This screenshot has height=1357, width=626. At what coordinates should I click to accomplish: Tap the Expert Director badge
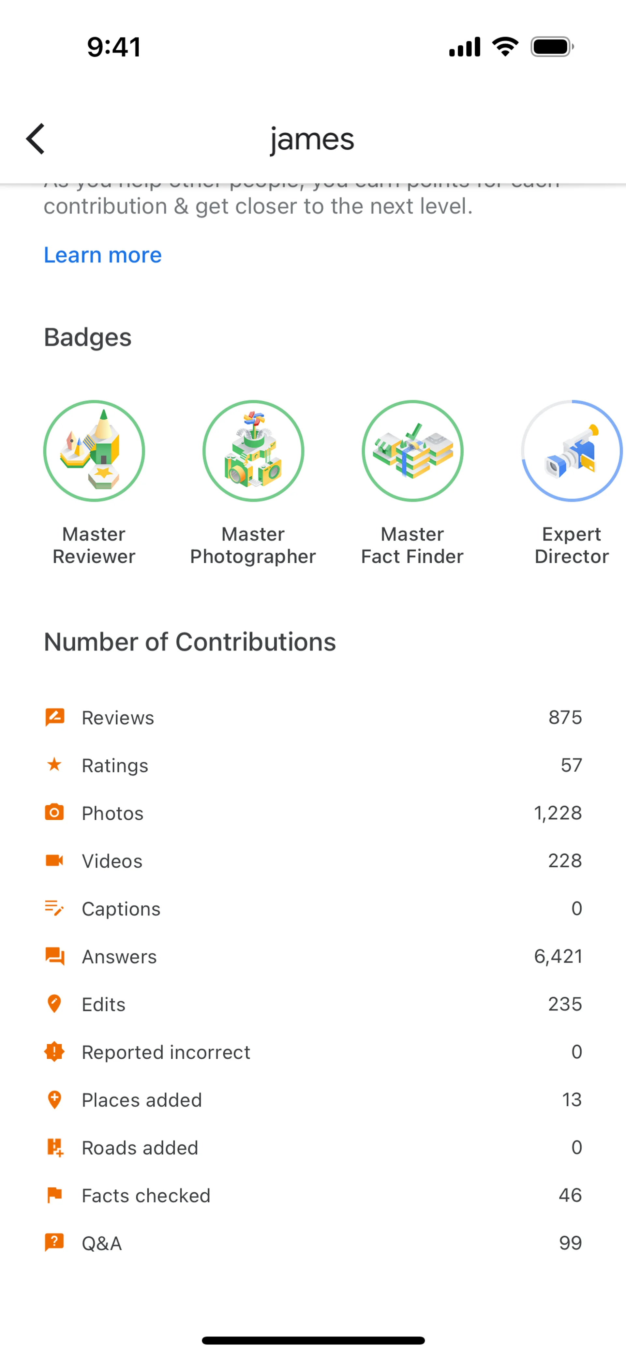pyautogui.click(x=571, y=452)
